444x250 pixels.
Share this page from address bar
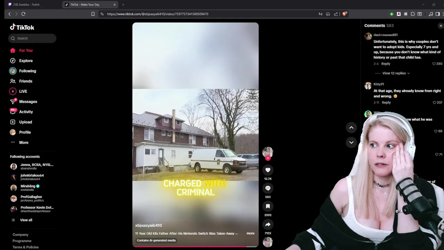(336, 14)
